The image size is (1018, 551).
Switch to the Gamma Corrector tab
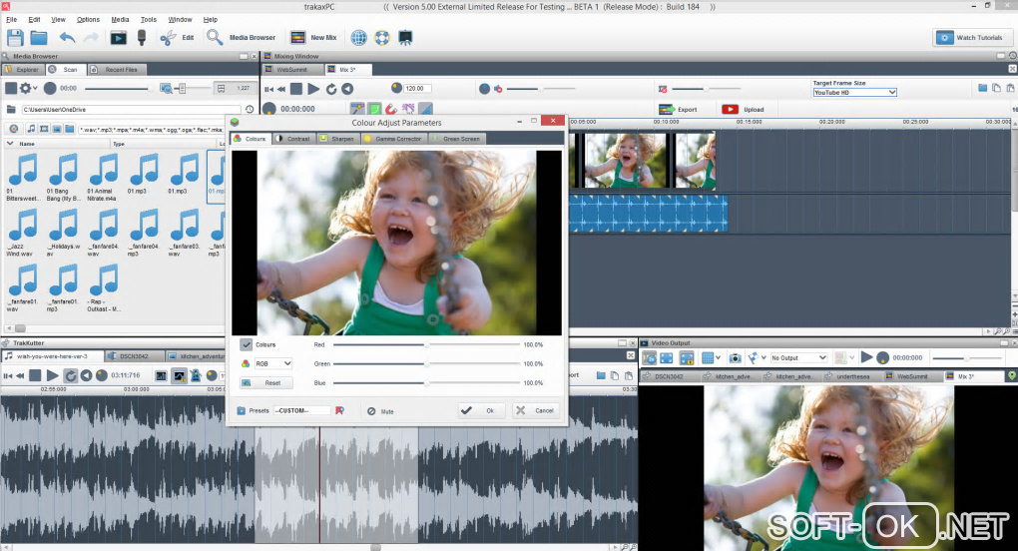click(x=392, y=139)
